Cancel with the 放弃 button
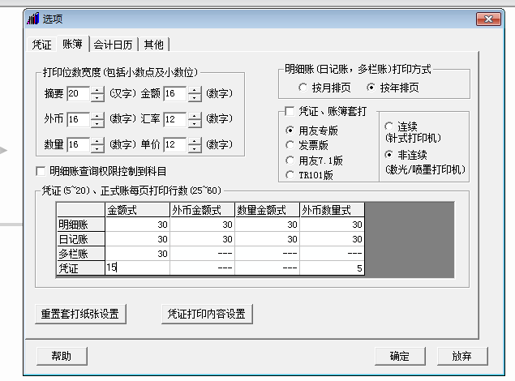Viewport: 515px width, 381px height. 462,356
